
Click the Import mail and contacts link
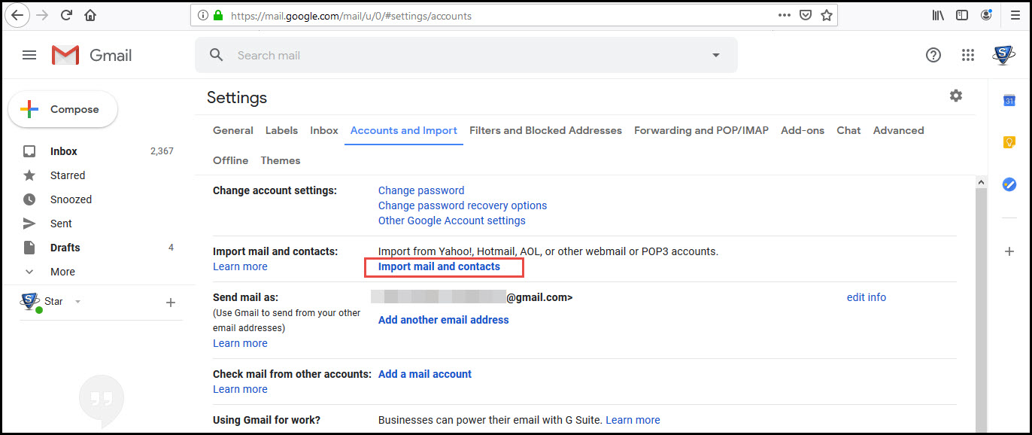point(439,266)
